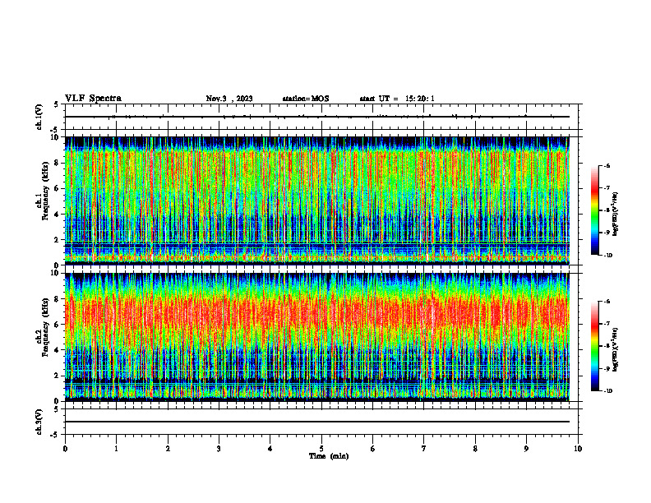The width and height of the screenshot is (651, 503).
Task: Click tick label "8" on the Time axis
Action: point(475,449)
